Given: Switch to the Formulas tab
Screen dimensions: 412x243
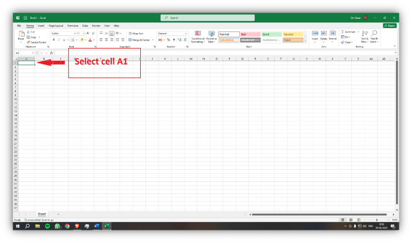Looking at the screenshot, I should [73, 26].
